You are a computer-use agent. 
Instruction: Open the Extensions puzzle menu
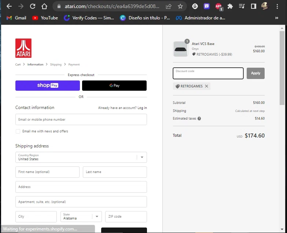(x=230, y=6)
